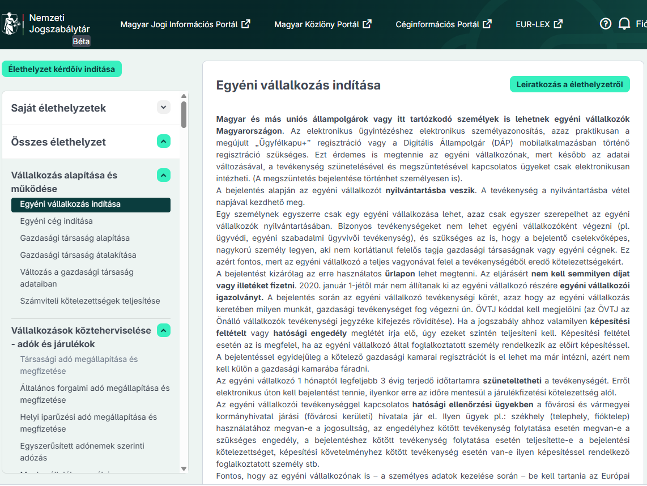The height and width of the screenshot is (486, 647).
Task: Click external link icon beside Magyar Jogi Információs Portál
Action: [x=246, y=24]
